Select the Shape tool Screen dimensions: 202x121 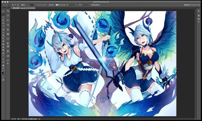[x=3, y=62]
